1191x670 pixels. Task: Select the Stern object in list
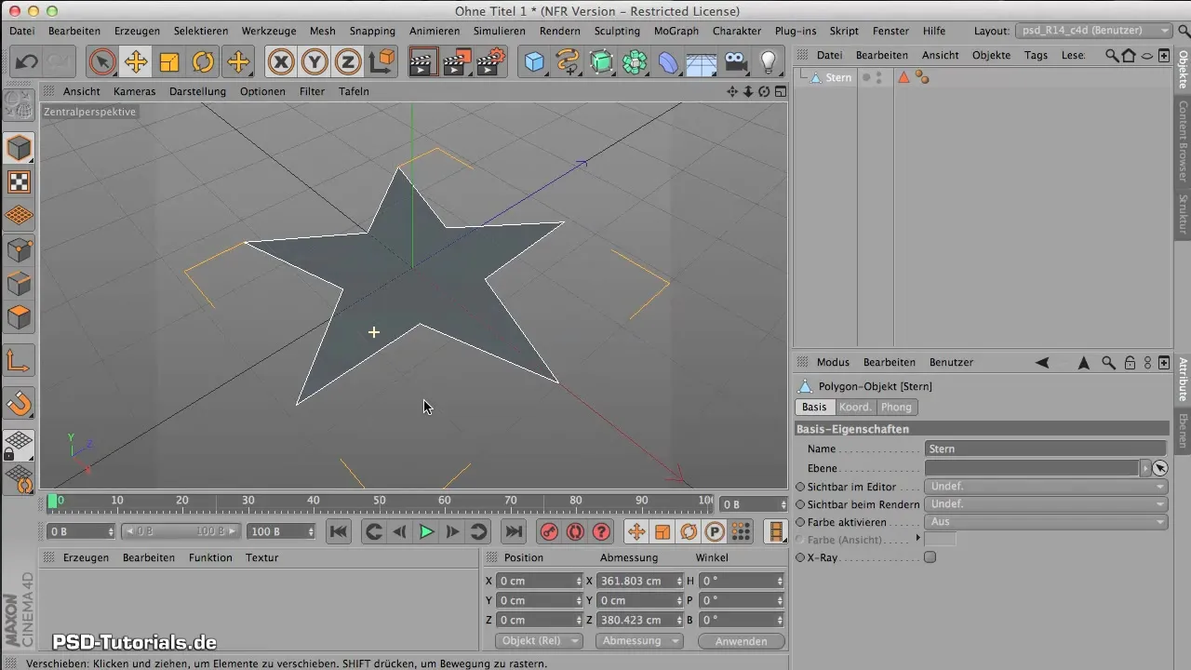(x=838, y=77)
